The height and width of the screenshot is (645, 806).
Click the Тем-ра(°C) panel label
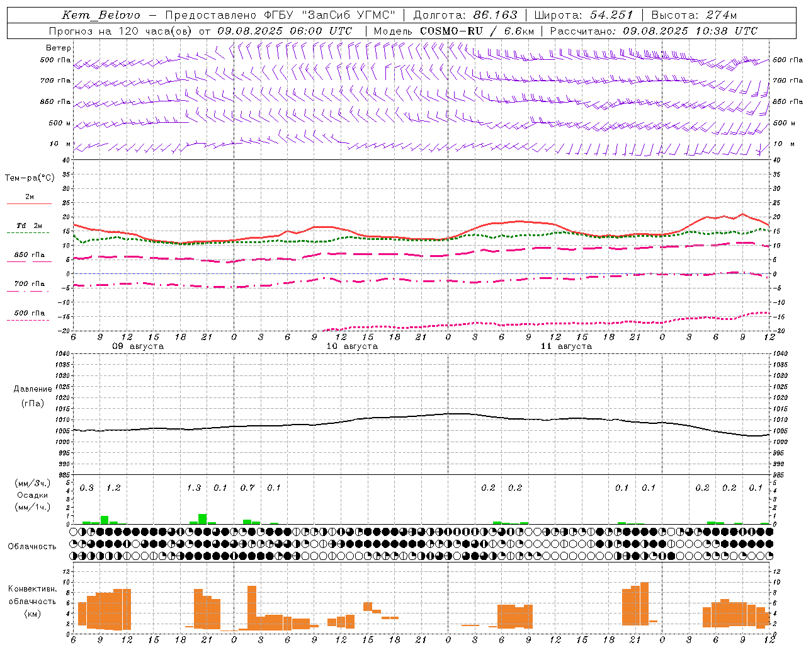30,178
